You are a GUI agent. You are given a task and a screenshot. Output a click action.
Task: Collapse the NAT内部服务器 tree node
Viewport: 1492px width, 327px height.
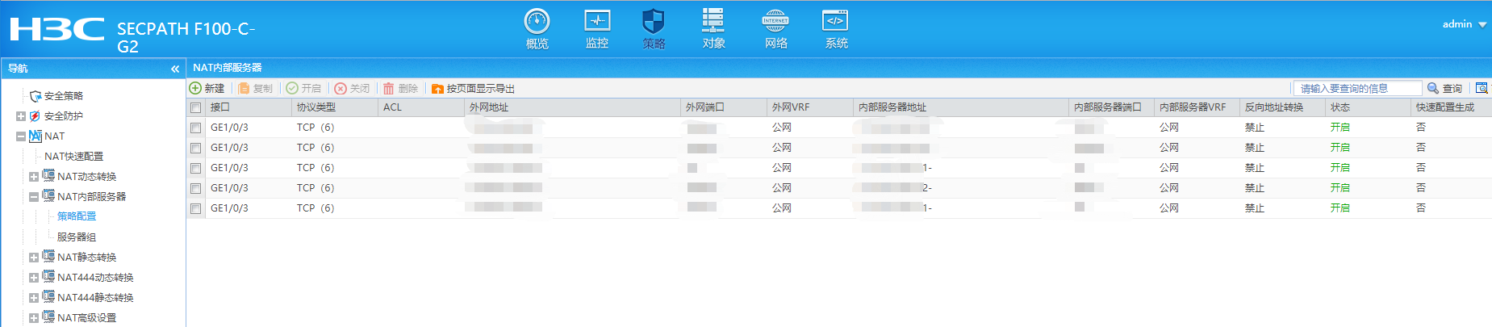click(x=34, y=197)
